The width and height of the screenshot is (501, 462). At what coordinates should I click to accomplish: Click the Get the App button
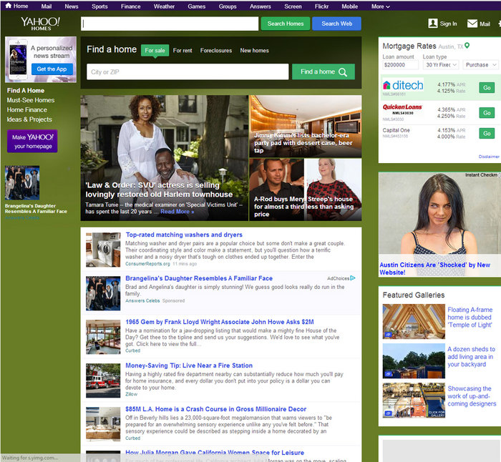tap(52, 69)
